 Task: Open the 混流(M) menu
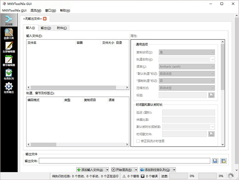pos(37,10)
